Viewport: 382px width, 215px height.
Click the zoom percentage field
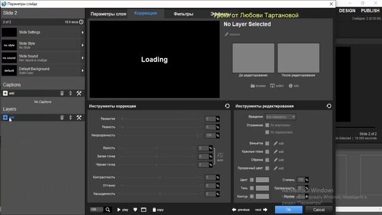coord(97,210)
